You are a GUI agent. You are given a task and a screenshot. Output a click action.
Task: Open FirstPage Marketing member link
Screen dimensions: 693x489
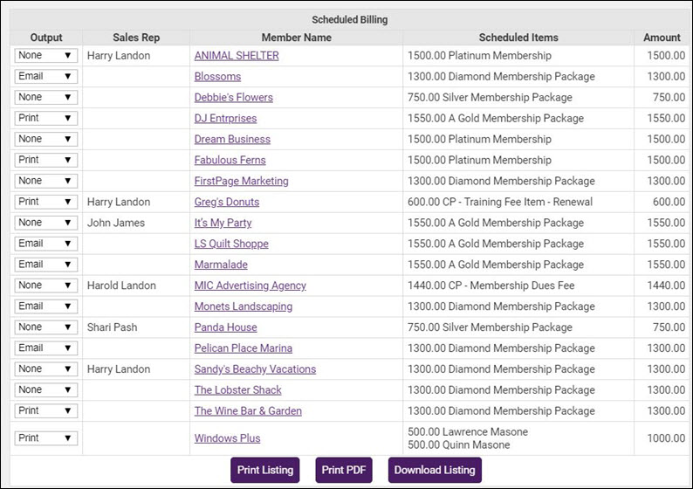tap(241, 182)
